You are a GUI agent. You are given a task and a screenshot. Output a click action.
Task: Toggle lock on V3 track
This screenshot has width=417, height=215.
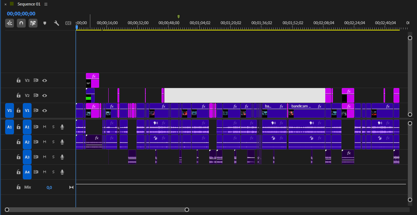19,80
